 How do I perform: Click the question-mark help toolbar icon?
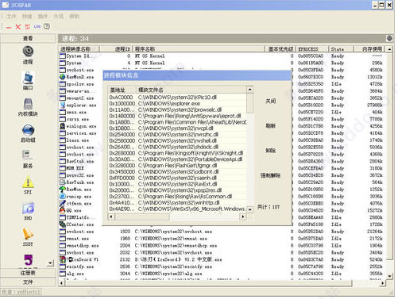click(47, 26)
